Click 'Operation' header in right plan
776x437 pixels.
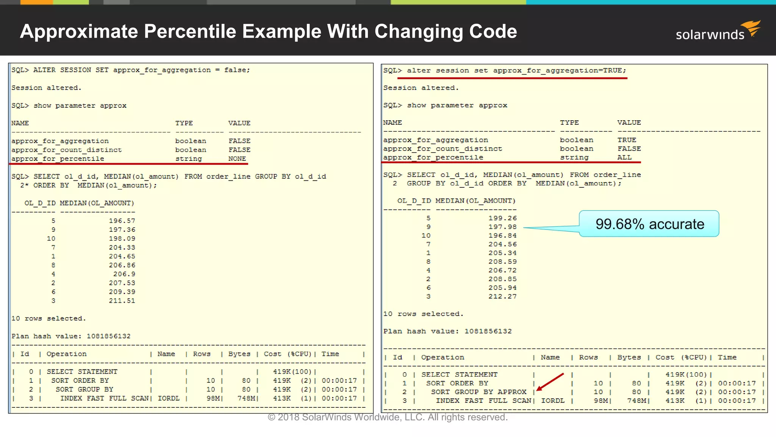pos(443,357)
